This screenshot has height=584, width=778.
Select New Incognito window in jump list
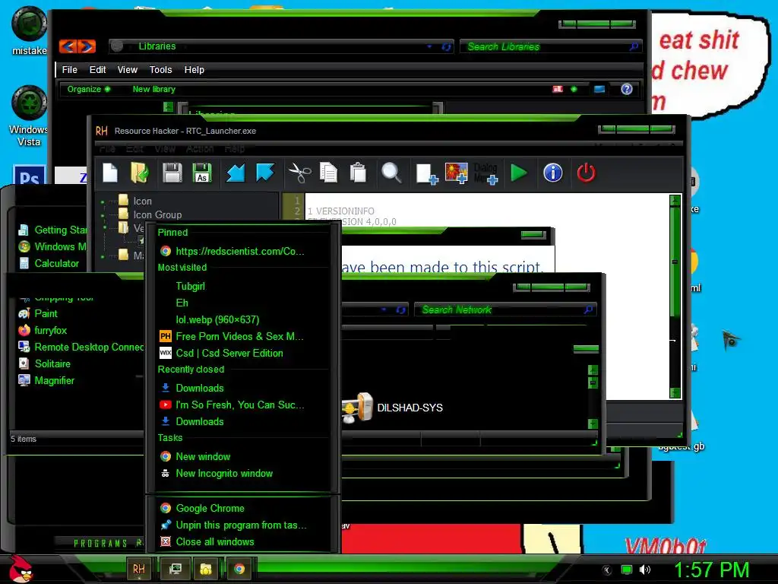pos(243,473)
